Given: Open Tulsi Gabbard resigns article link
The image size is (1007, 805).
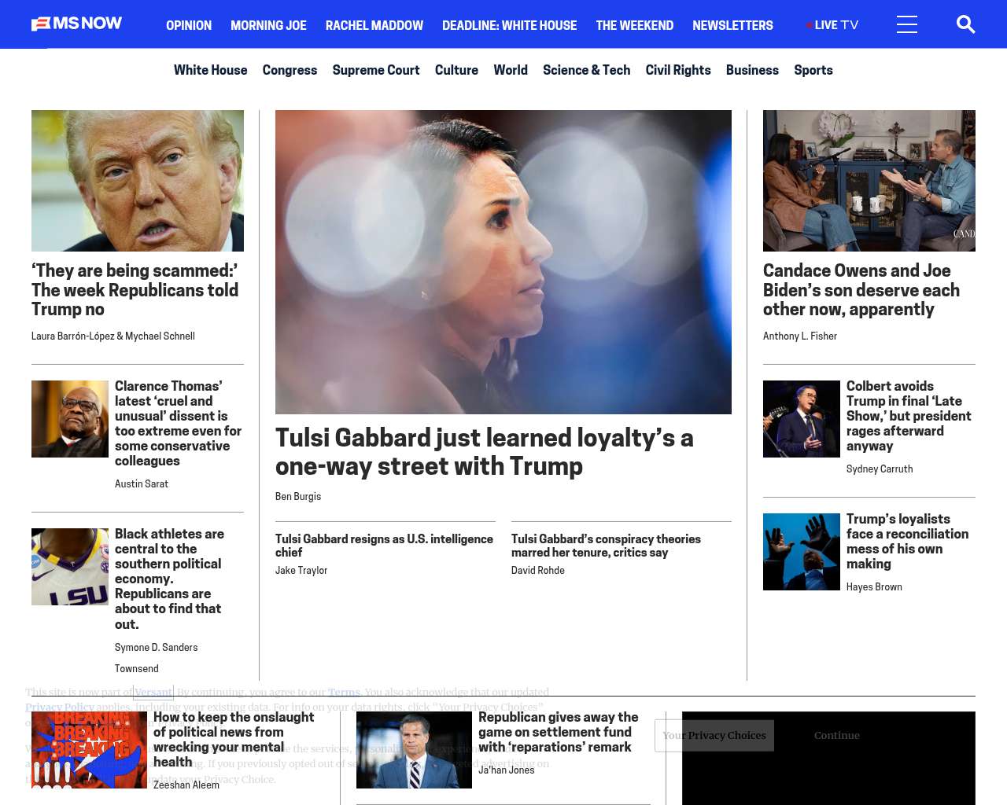Looking at the screenshot, I should (x=384, y=546).
